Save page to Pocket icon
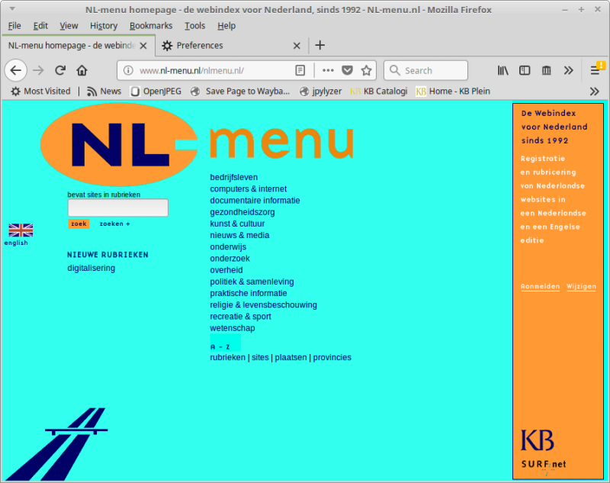Screen dimensions: 610x483 point(347,70)
